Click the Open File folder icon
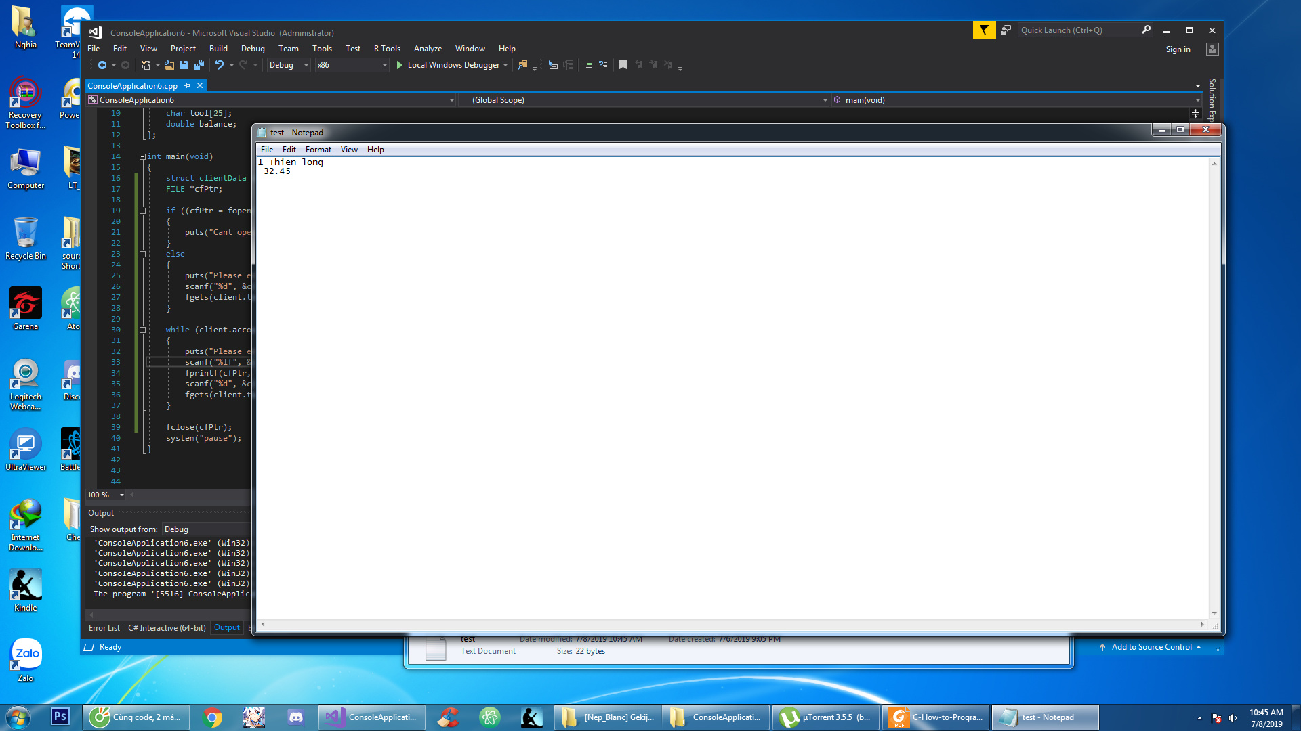This screenshot has height=731, width=1301. [169, 65]
